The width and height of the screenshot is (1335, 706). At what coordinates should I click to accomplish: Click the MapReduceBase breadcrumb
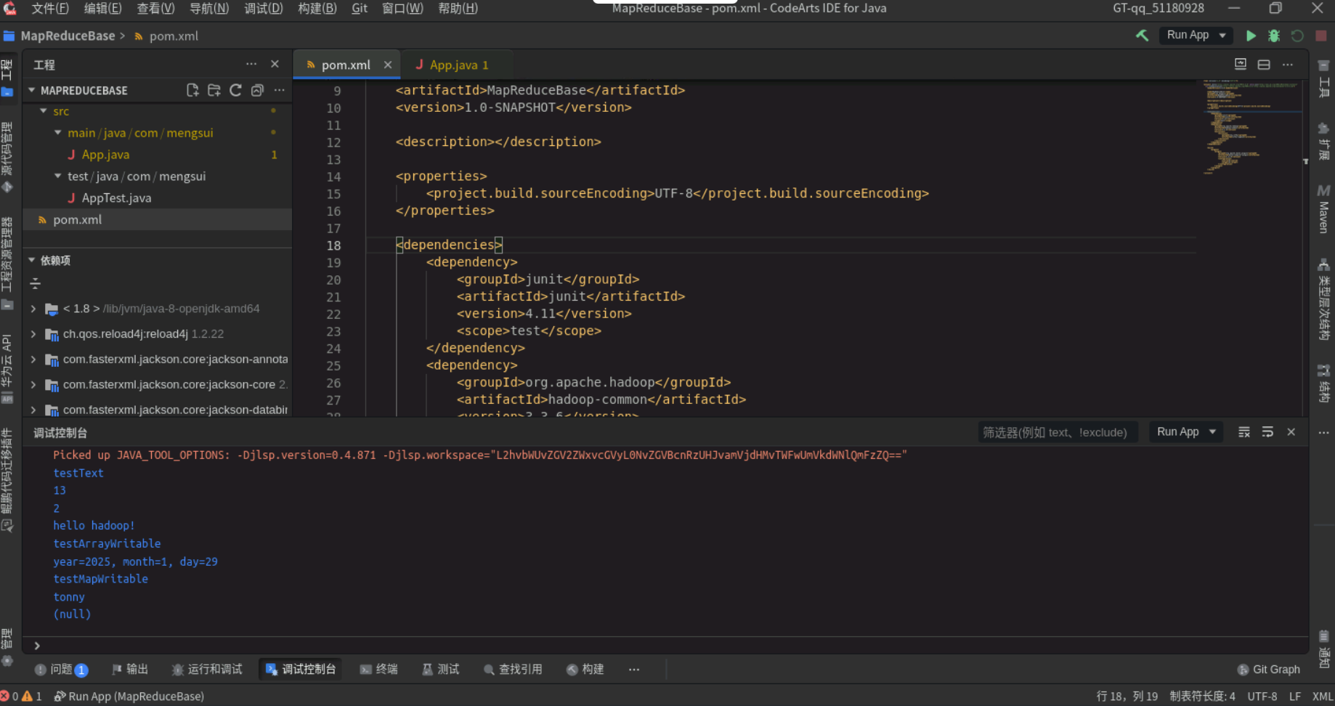coord(68,36)
